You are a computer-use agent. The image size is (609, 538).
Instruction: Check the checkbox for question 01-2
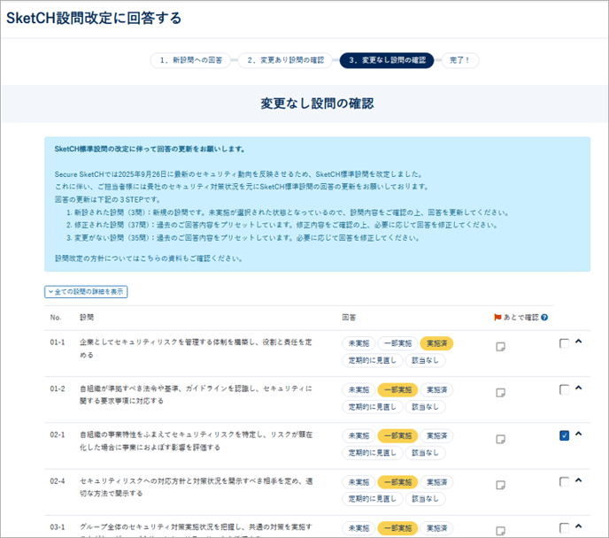(x=564, y=389)
